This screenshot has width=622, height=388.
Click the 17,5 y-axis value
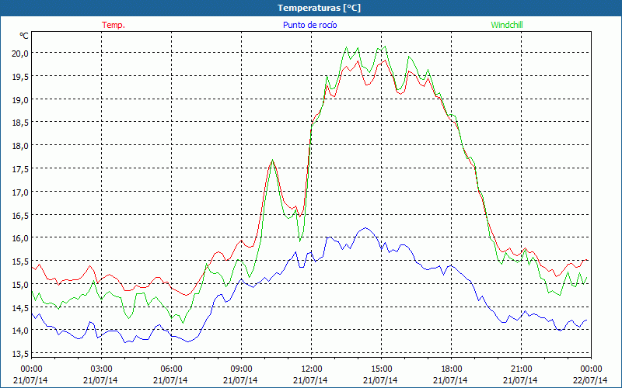click(x=21, y=169)
